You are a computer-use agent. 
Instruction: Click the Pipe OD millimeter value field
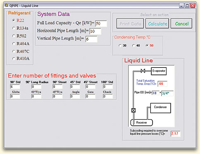click(x=156, y=93)
